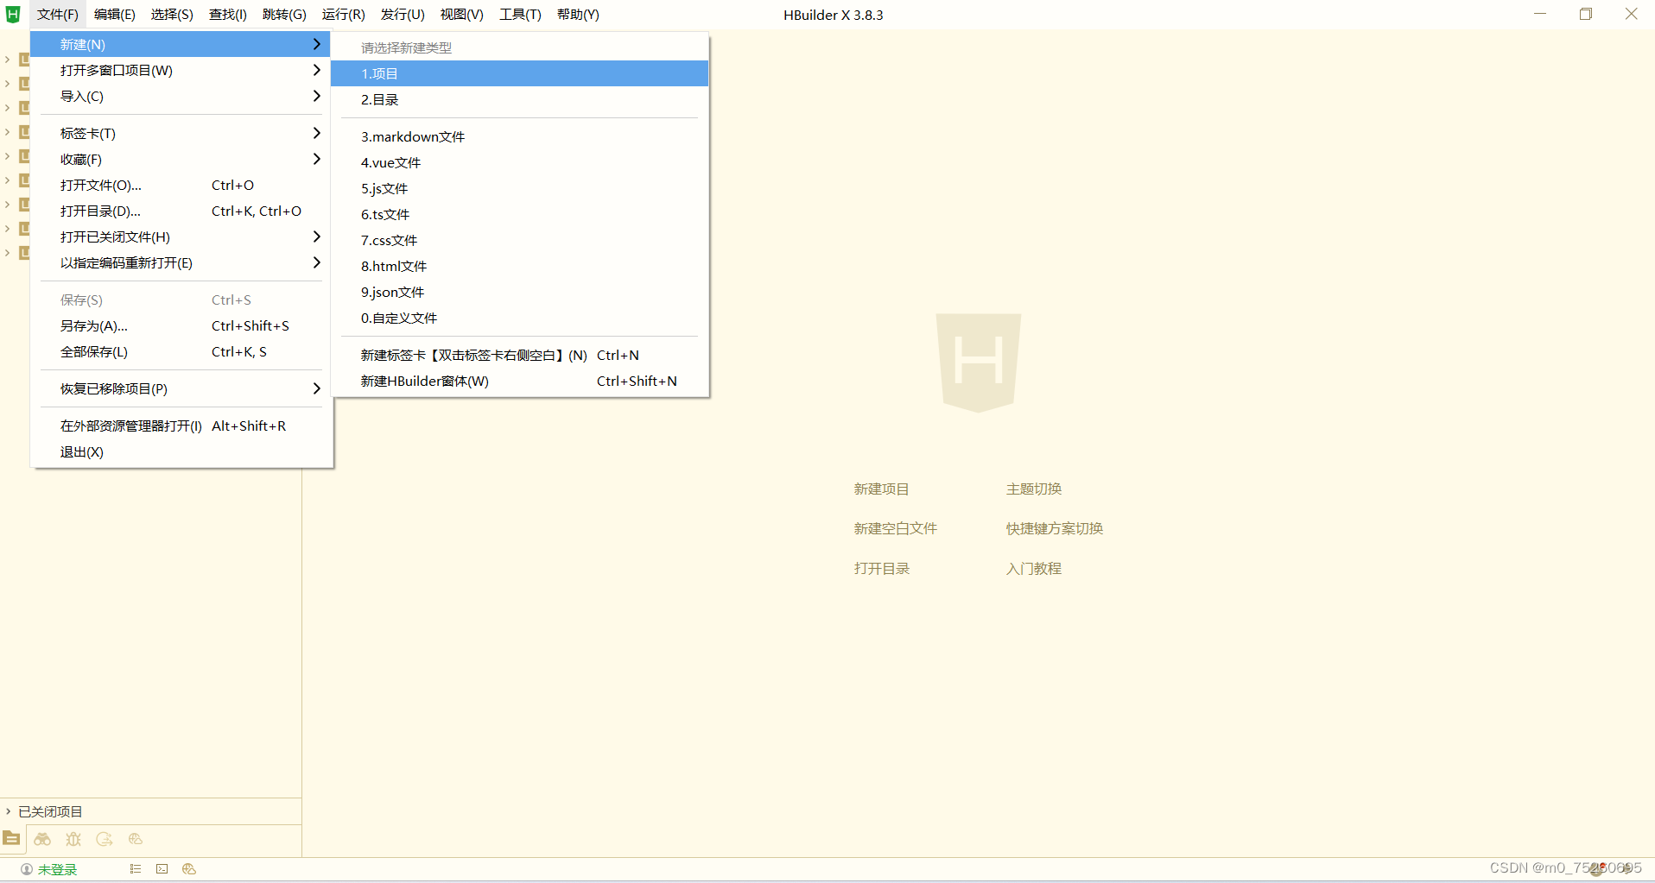
Task: Choose 7.css文件 from the submenu
Action: coord(519,240)
